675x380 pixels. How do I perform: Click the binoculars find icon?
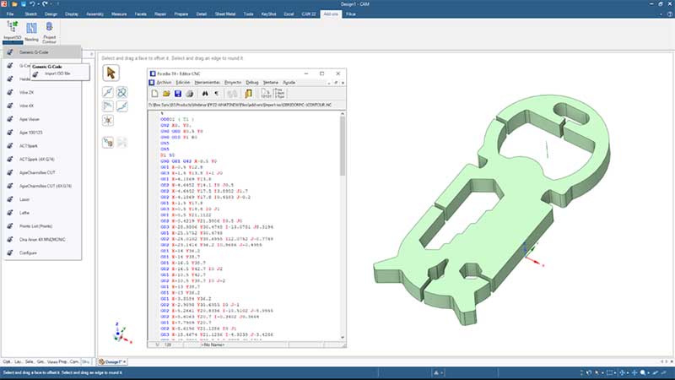(205, 93)
